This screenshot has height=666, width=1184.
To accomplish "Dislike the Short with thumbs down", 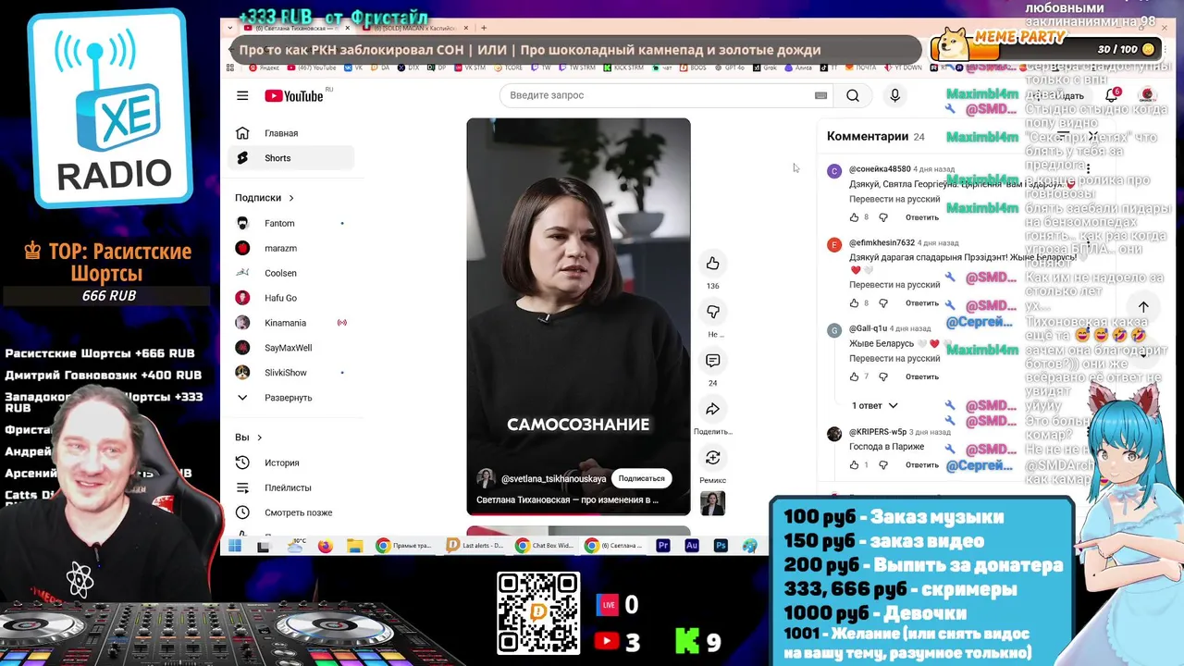I will [712, 312].
